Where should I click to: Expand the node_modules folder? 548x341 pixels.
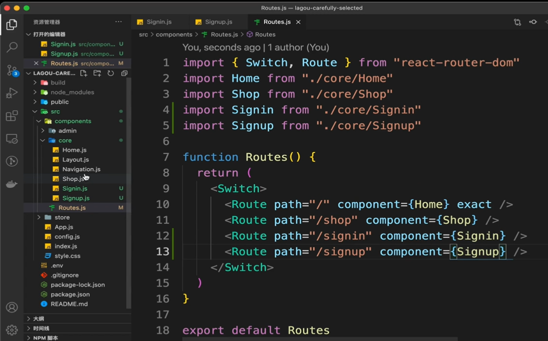(72, 92)
